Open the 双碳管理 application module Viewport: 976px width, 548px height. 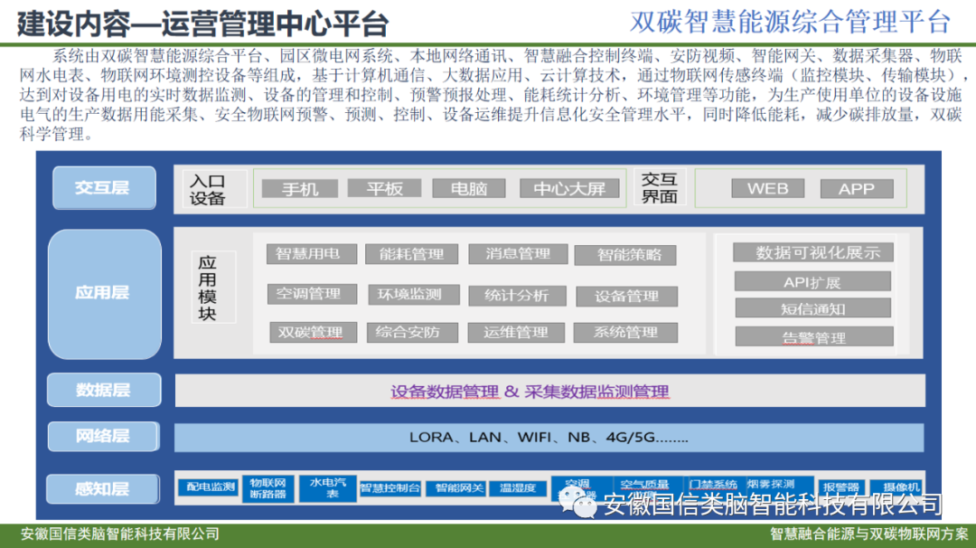[x=311, y=332]
